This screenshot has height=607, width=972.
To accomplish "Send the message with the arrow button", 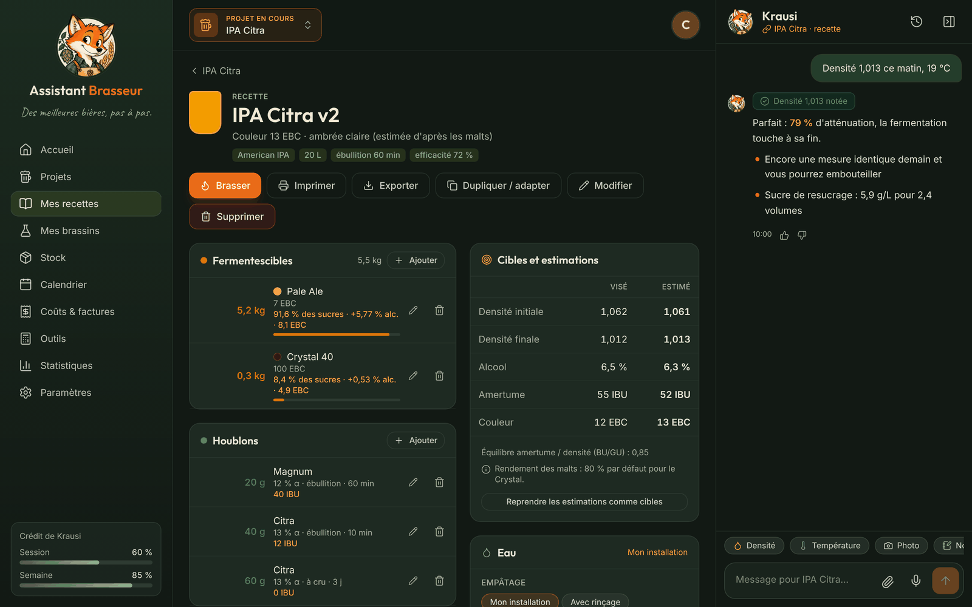I will 945,581.
